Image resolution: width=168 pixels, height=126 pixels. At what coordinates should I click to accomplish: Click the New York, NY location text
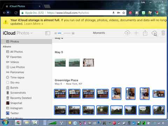pos(74,84)
